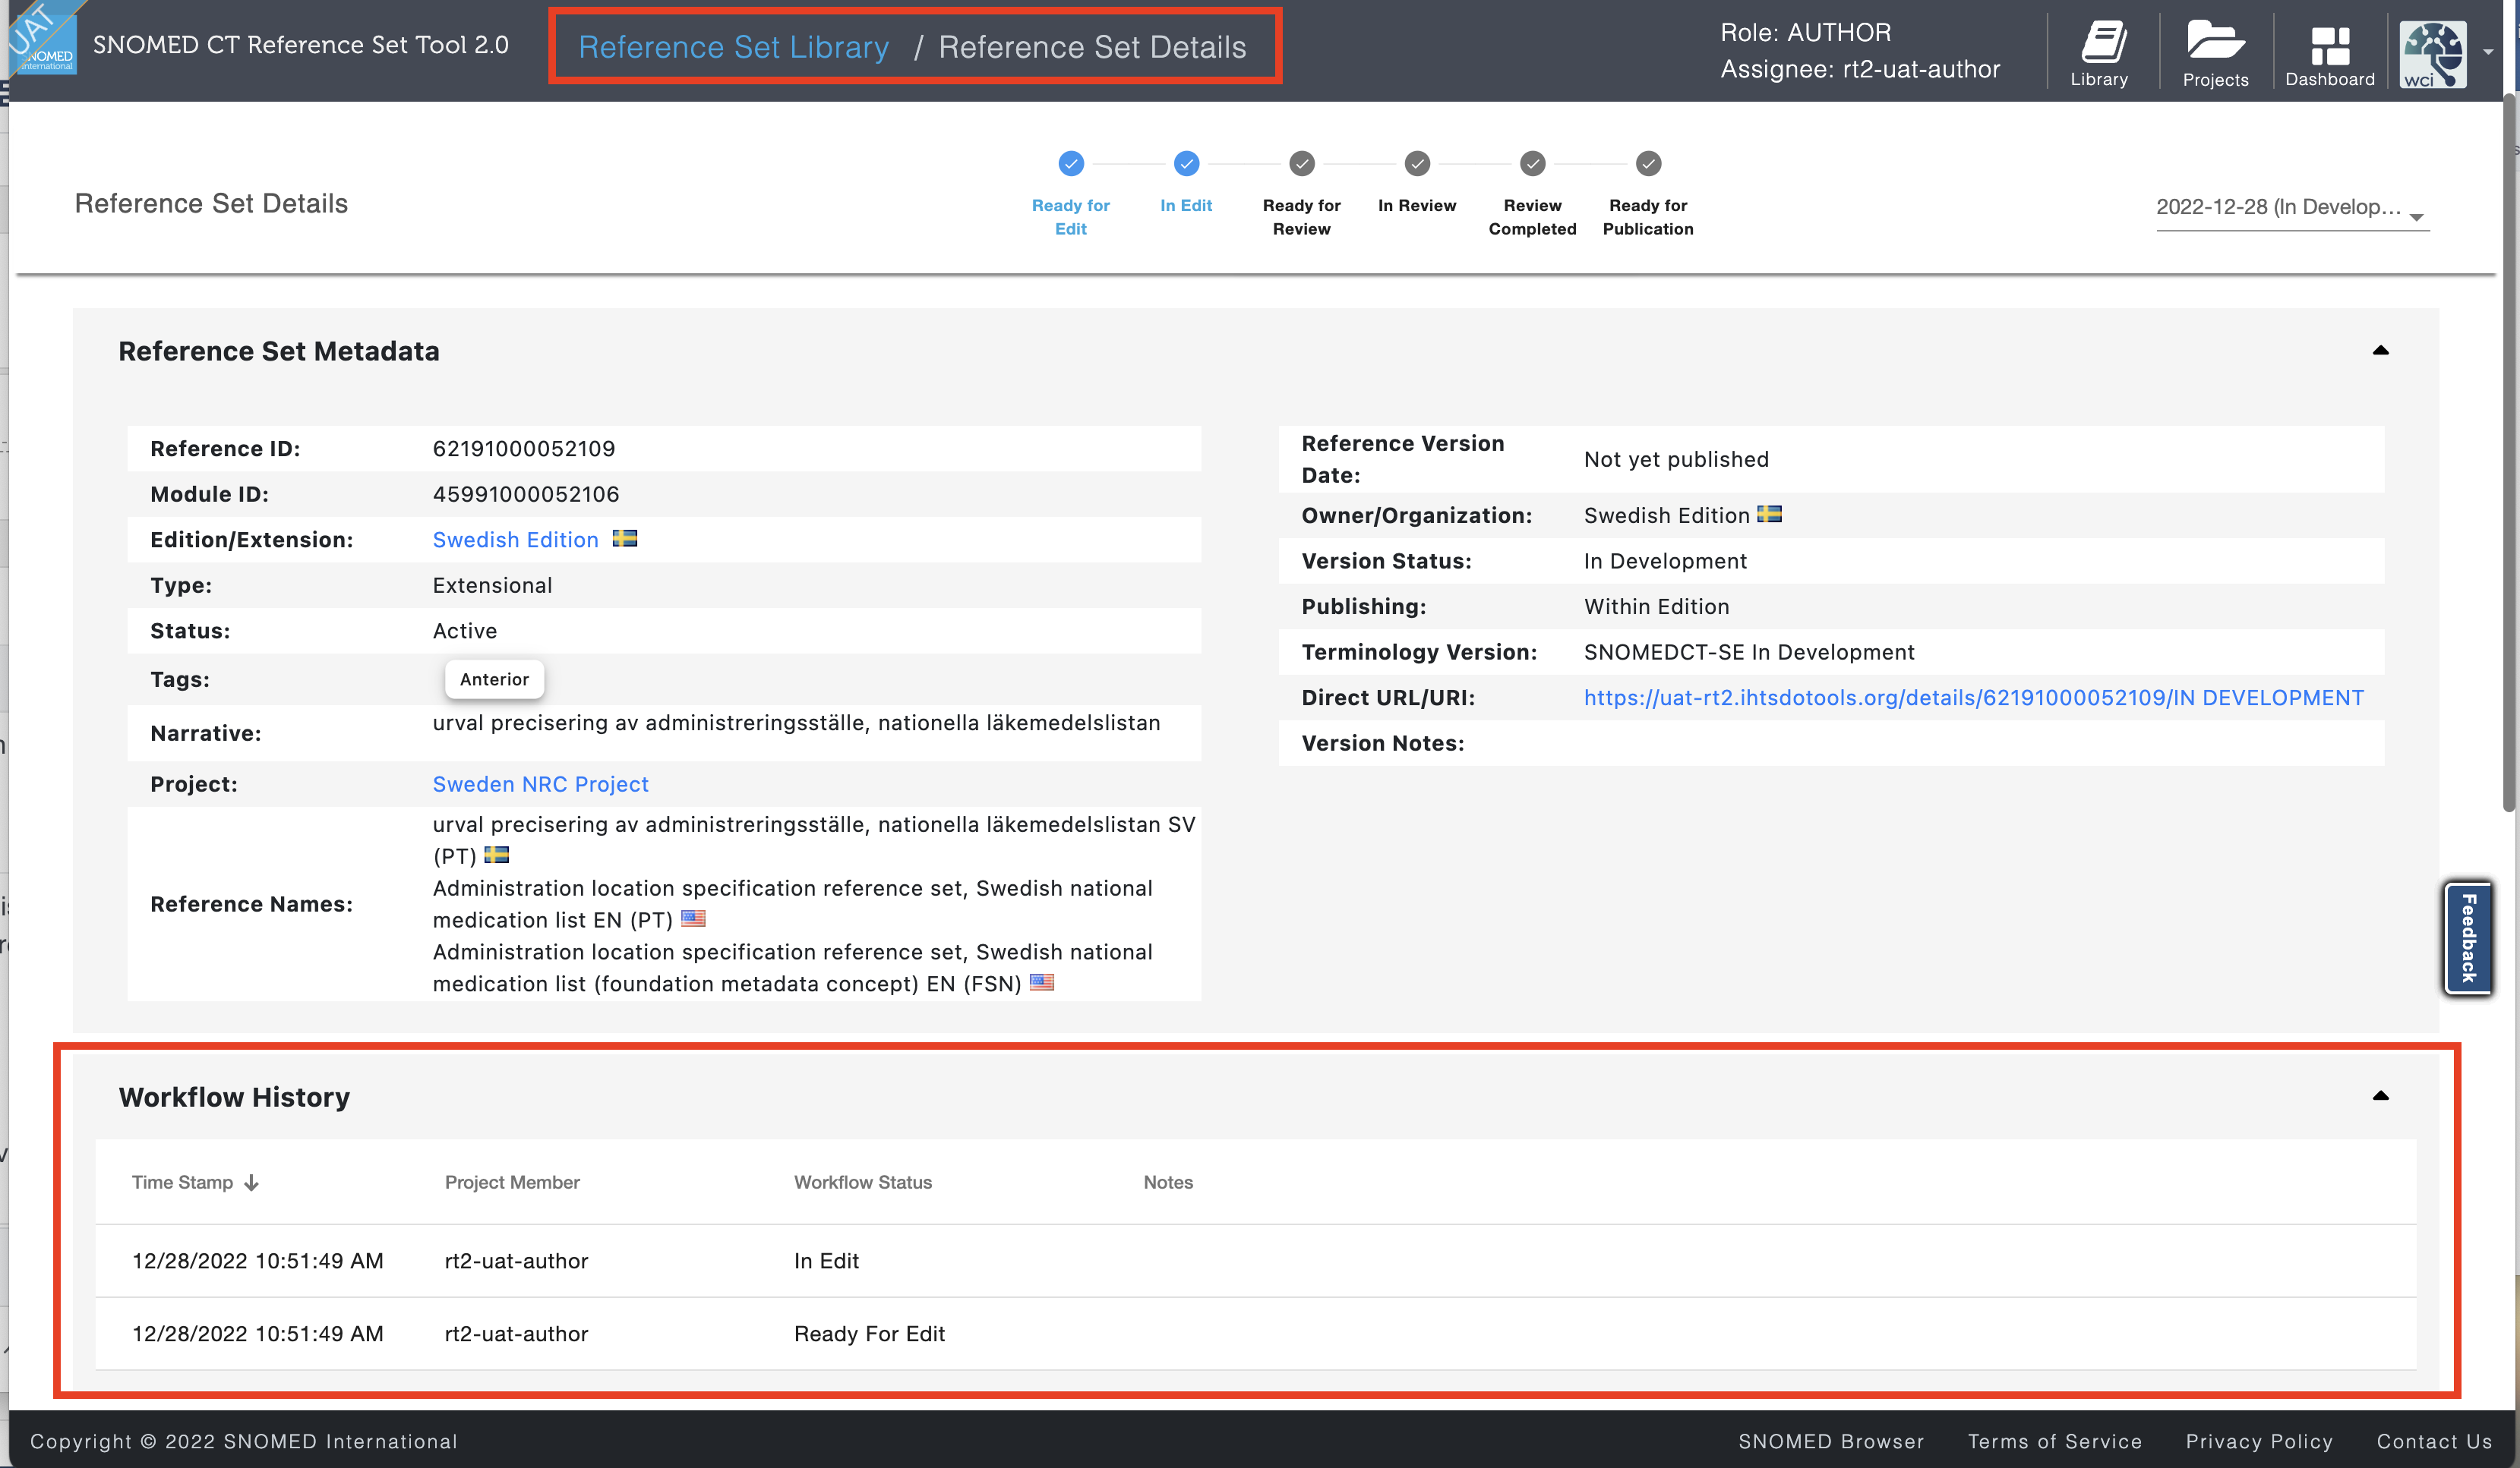The image size is (2520, 1468).
Task: Click the SNOMED CT Reference Set Tool title
Action: click(300, 45)
